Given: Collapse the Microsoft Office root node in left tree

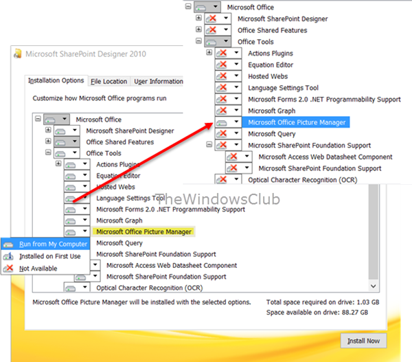Looking at the screenshot, I should (x=38, y=119).
